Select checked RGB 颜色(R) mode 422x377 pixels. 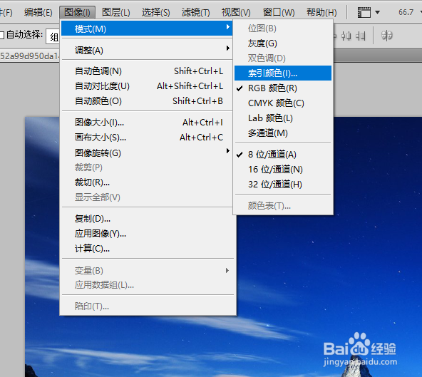(283, 88)
